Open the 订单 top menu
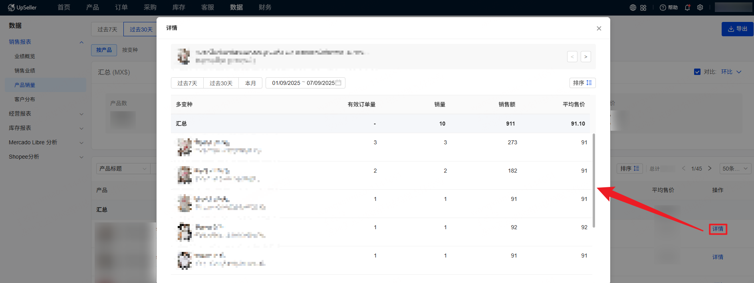The image size is (754, 283). 121,8
